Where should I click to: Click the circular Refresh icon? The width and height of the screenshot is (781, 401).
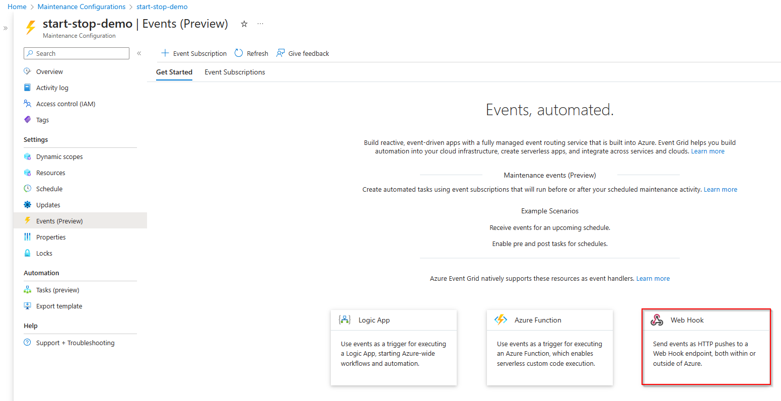239,53
